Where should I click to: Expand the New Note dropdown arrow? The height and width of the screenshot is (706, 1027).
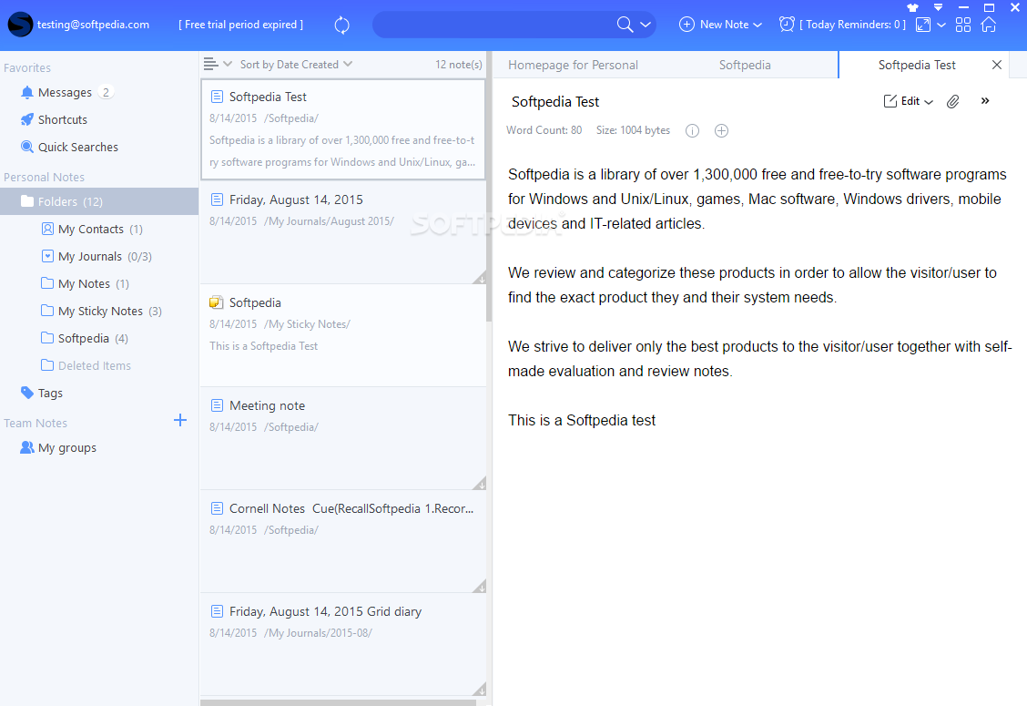(758, 25)
